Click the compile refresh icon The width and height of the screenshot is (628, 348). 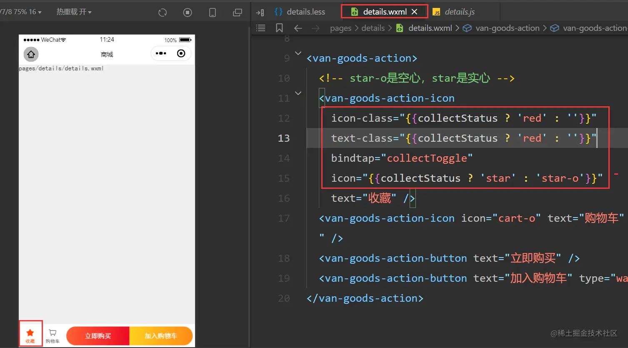coord(163,13)
